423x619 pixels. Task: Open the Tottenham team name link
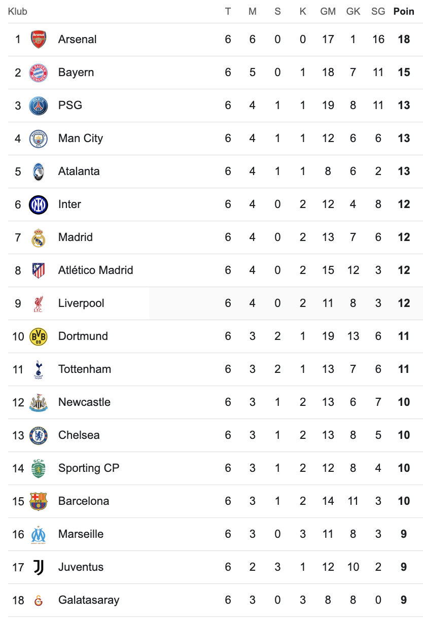84,369
